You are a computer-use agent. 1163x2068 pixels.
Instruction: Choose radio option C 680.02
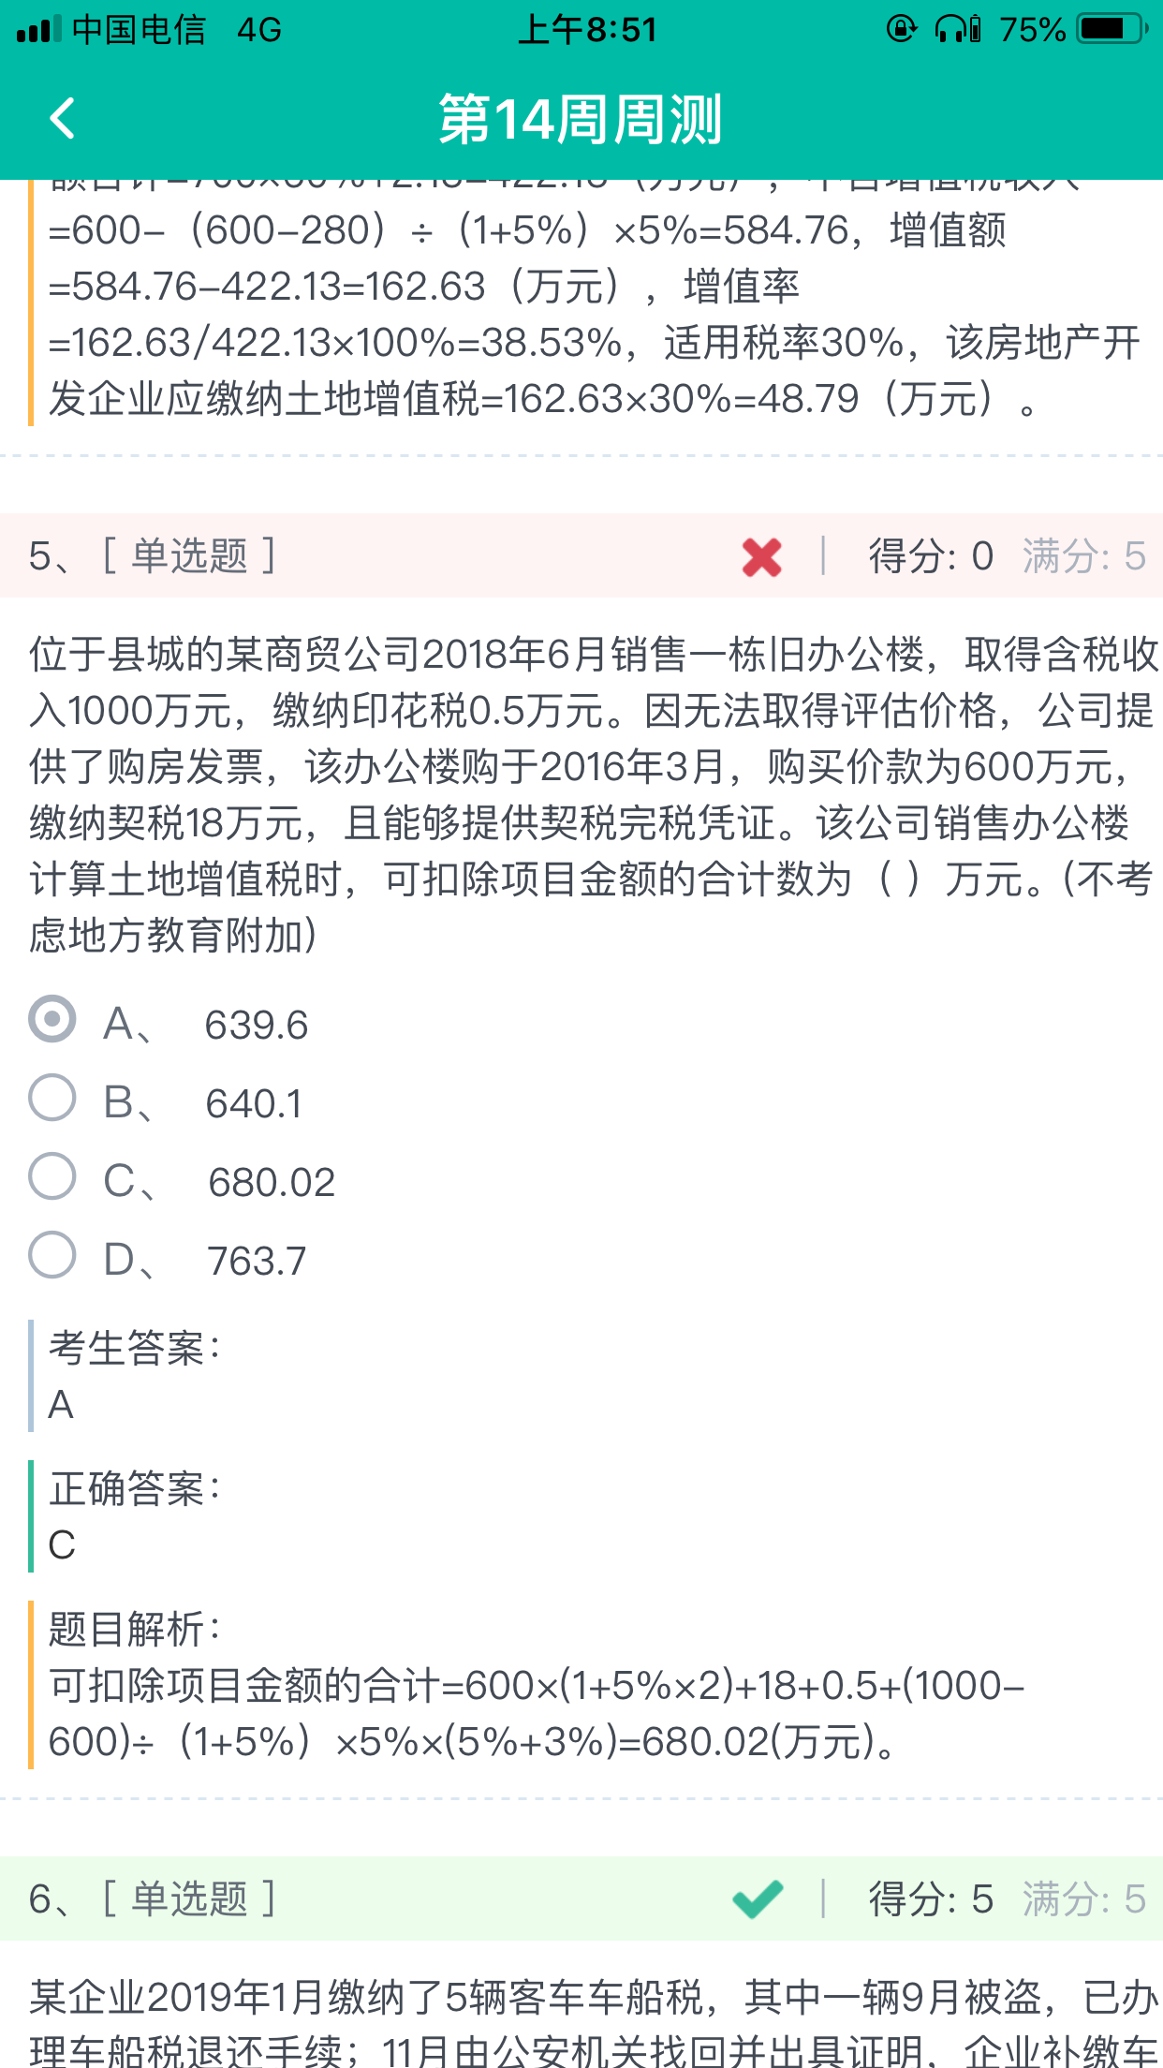(x=52, y=1176)
